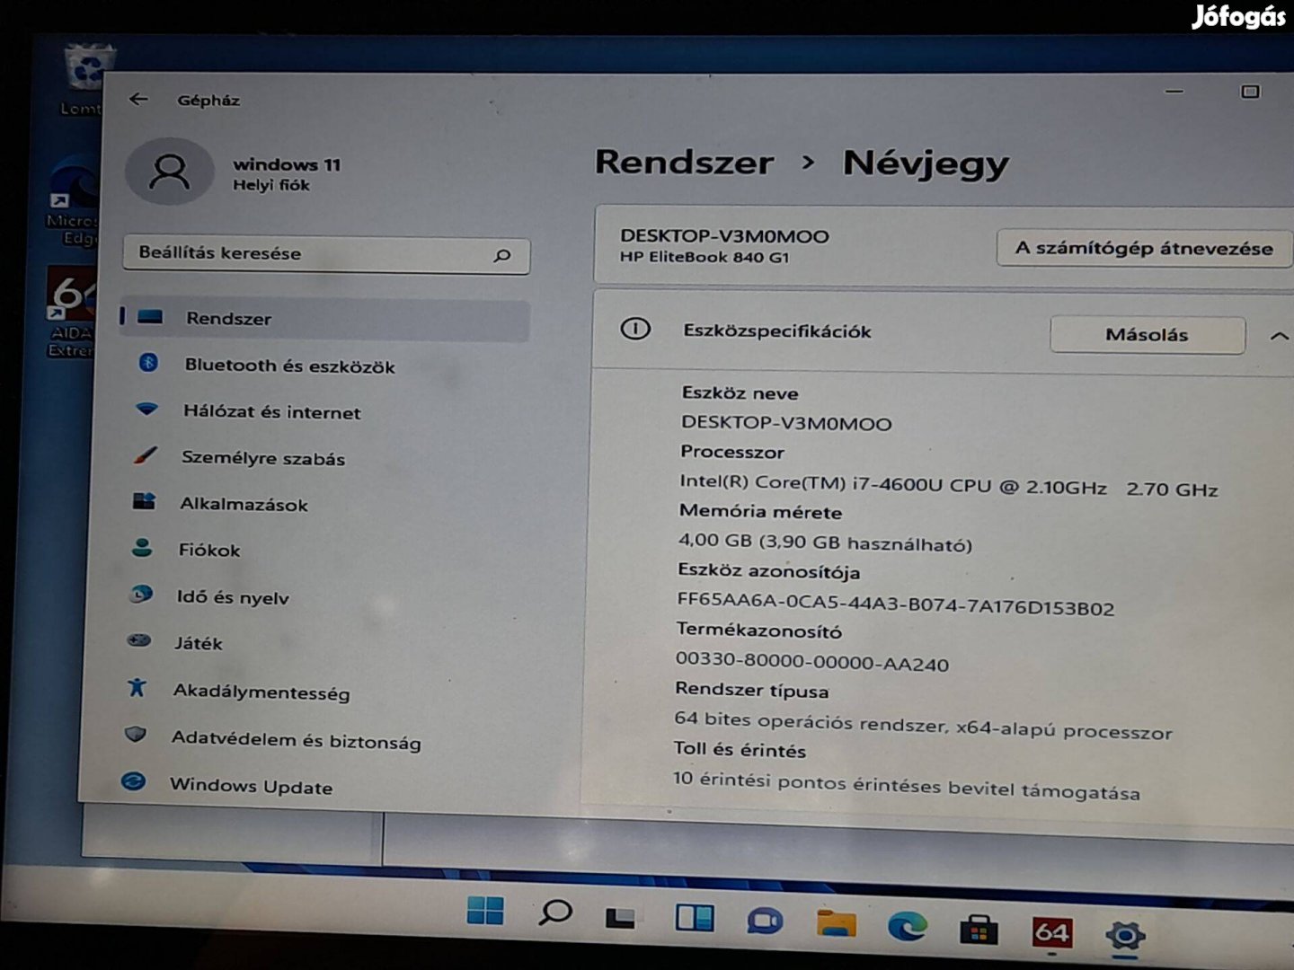Open taskbar Search
This screenshot has height=970, width=1294.
(554, 913)
